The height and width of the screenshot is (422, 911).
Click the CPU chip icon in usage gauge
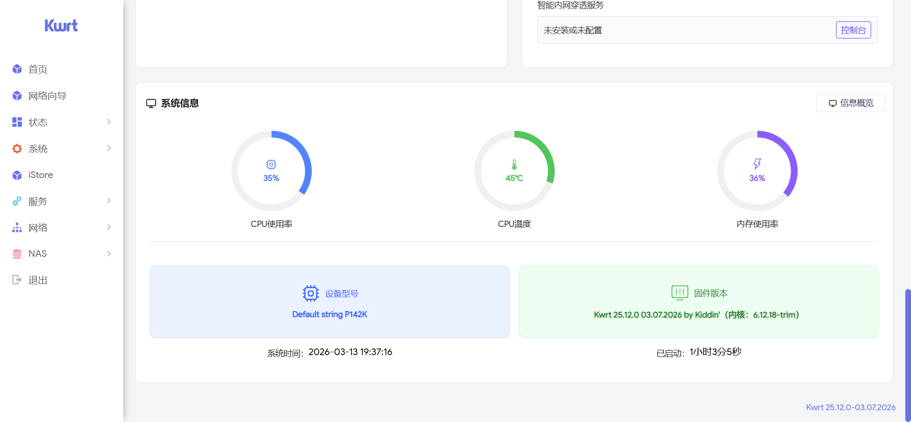[x=271, y=165]
